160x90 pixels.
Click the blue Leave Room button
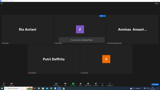[x=155, y=84]
